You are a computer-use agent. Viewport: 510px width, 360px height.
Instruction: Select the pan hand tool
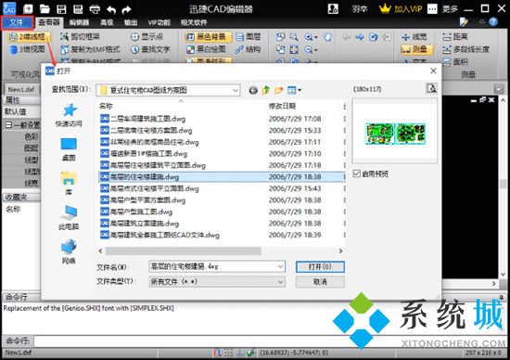(x=327, y=37)
